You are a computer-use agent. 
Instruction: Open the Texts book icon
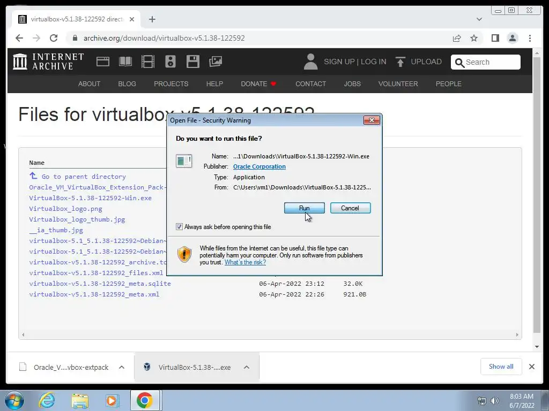click(125, 62)
